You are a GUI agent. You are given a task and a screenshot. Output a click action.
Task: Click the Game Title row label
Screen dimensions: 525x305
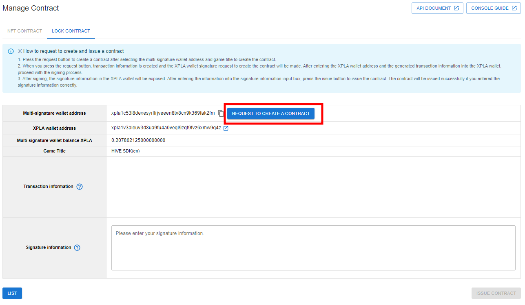[x=54, y=151]
